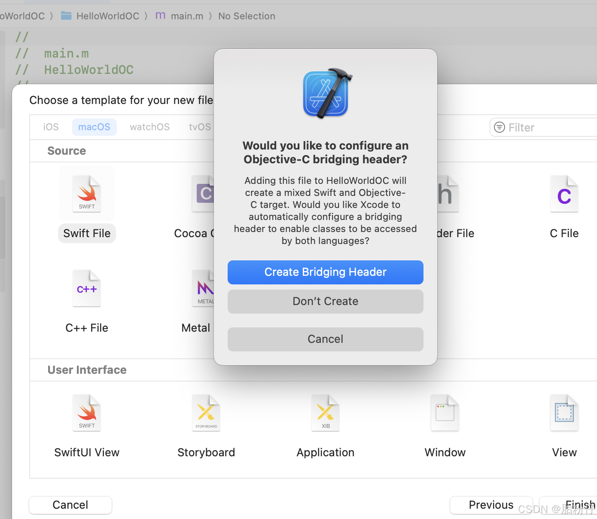This screenshot has height=519, width=597.
Task: Select the C++ File template icon
Action: (87, 288)
